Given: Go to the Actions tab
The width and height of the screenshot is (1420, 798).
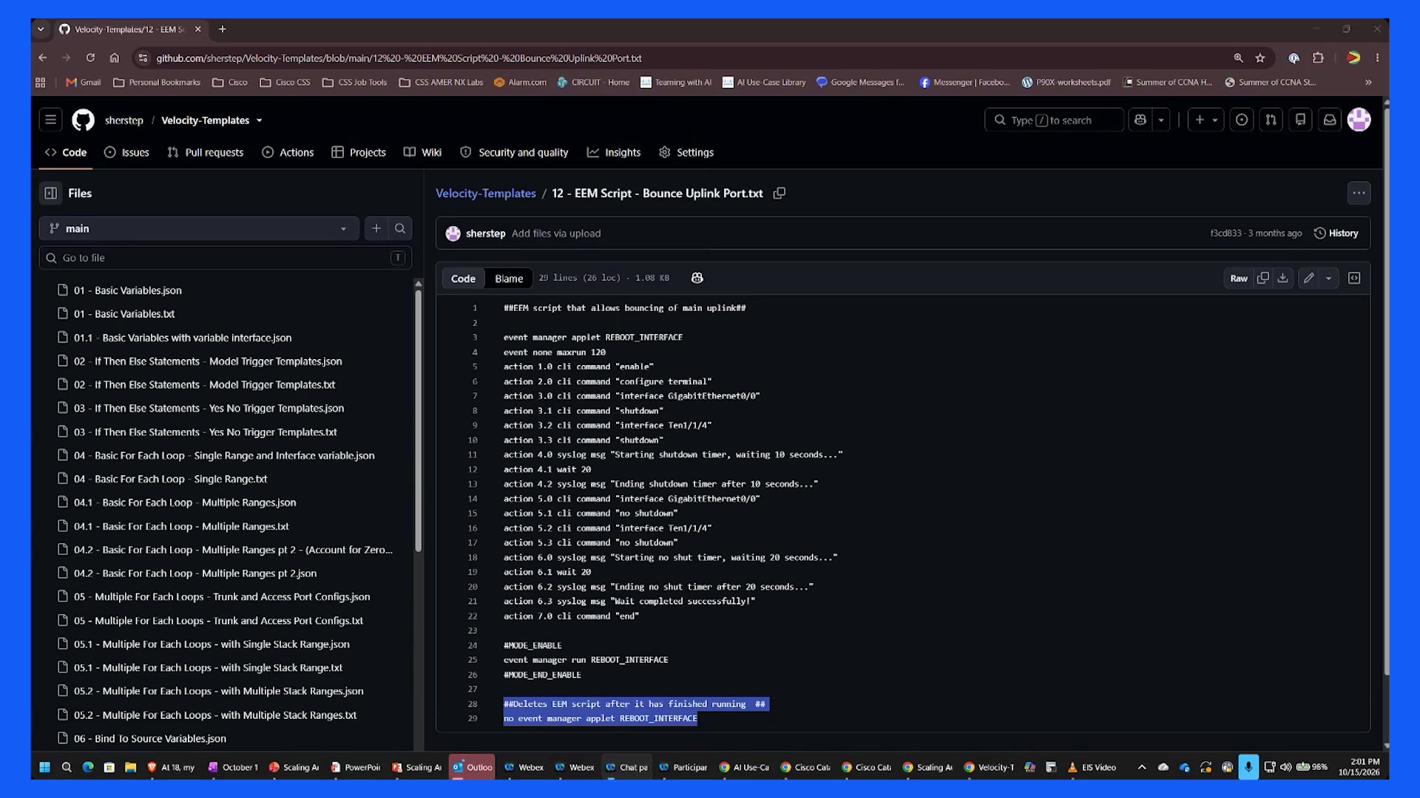Looking at the screenshot, I should pyautogui.click(x=288, y=152).
